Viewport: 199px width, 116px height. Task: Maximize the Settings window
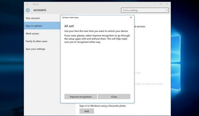click(x=161, y=4)
